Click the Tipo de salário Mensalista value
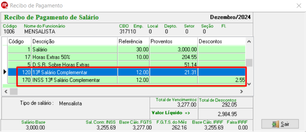306x132 pixels. coord(70,103)
